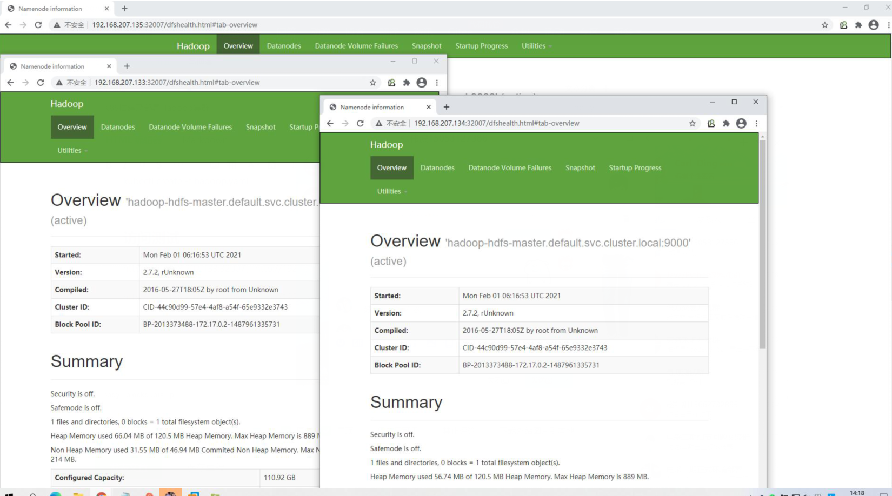Viewport: 892px width, 496px height.
Task: Click the Hadoop brand link in 192.168.207.135 window
Action: tap(193, 46)
